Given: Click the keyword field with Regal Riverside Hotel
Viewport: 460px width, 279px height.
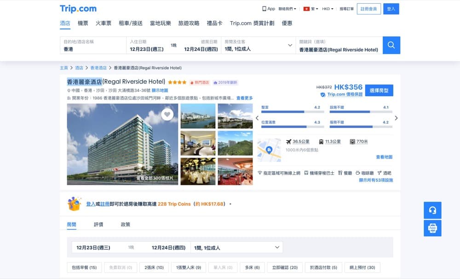Looking at the screenshot, I should (x=339, y=45).
